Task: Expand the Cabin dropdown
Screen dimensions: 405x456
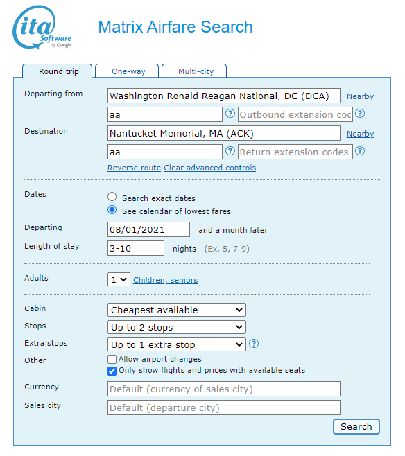Action: 177,310
